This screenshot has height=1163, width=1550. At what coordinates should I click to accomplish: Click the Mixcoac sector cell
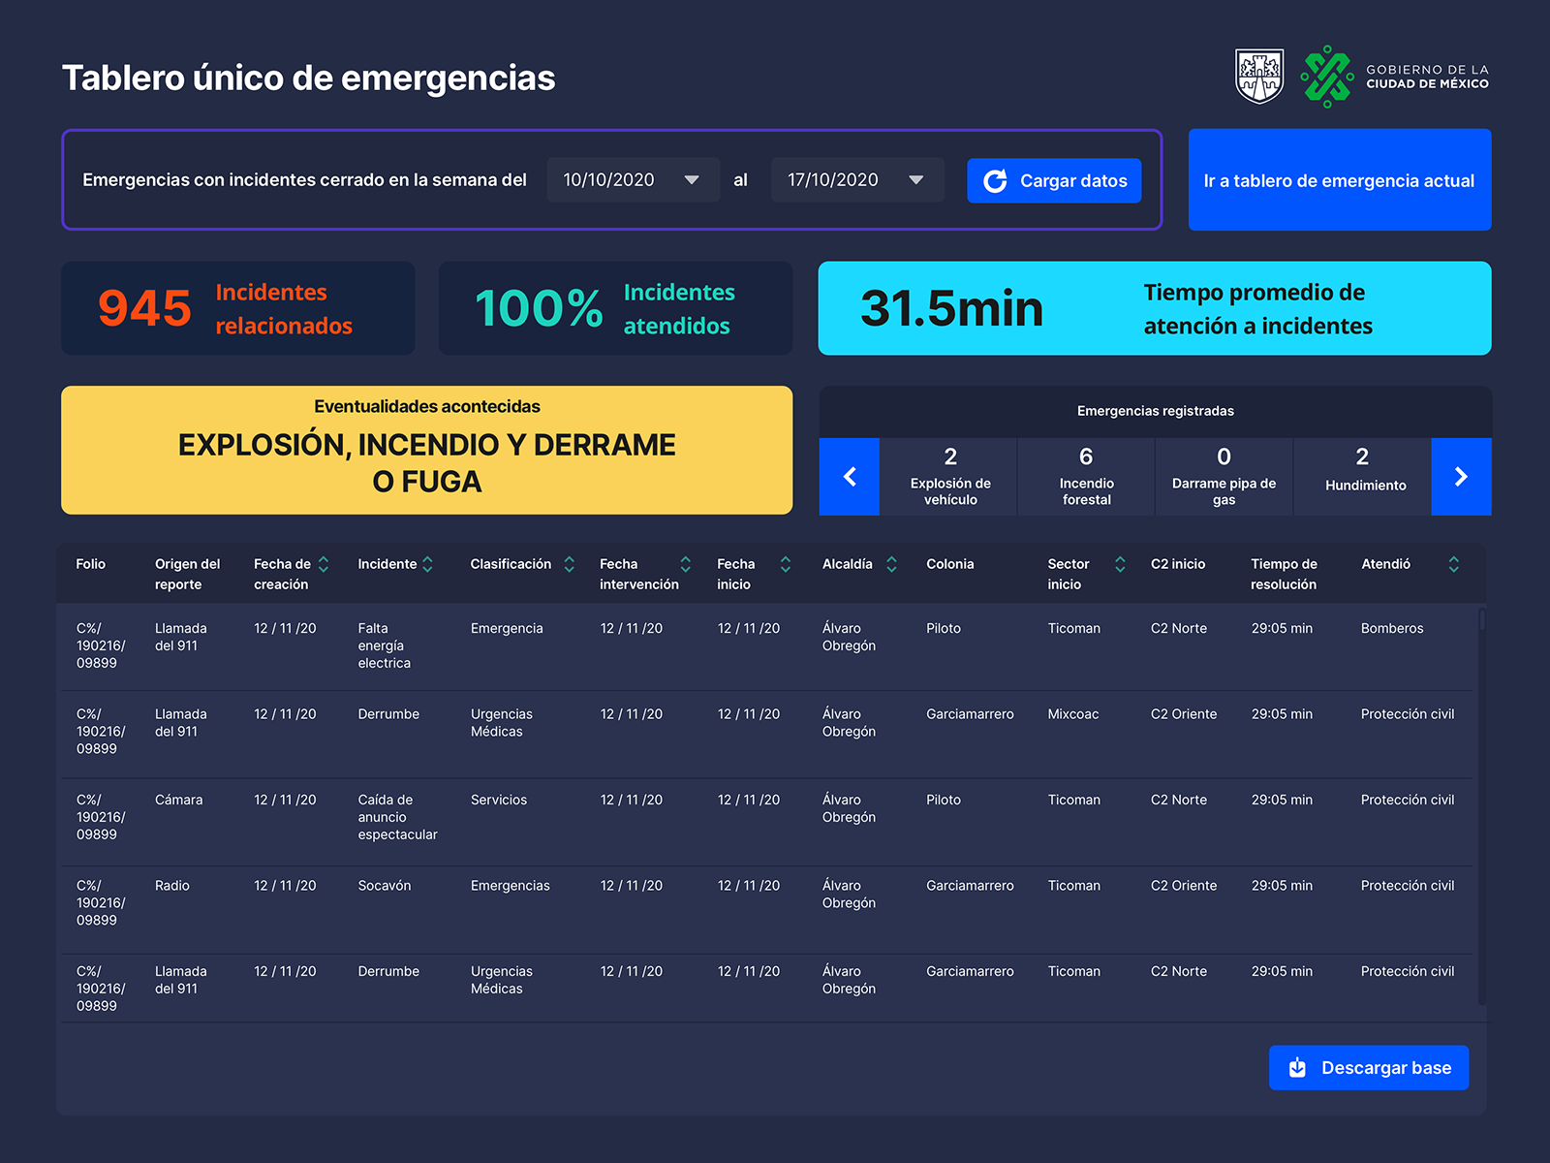click(1073, 714)
